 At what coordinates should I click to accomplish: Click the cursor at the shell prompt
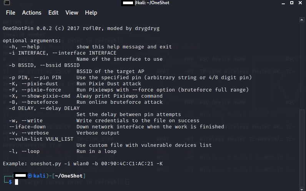click(x=17, y=182)
